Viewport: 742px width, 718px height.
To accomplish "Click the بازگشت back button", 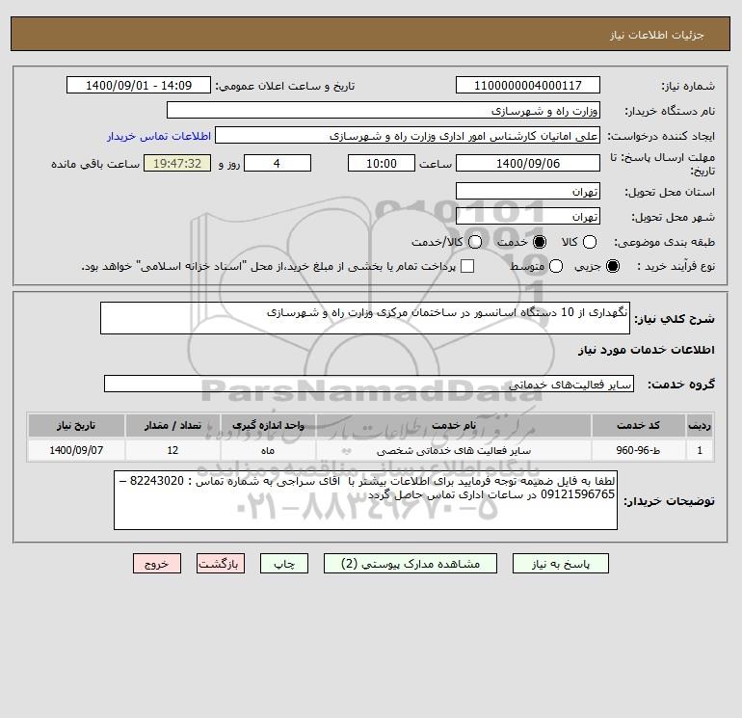I will pyautogui.click(x=221, y=564).
